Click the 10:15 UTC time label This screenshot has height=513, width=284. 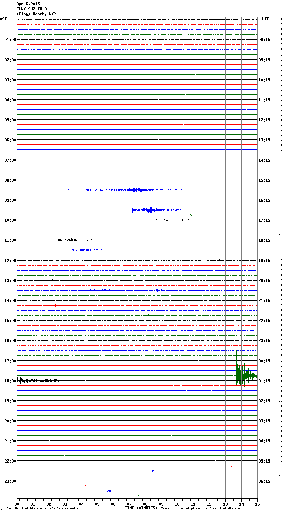264,80
